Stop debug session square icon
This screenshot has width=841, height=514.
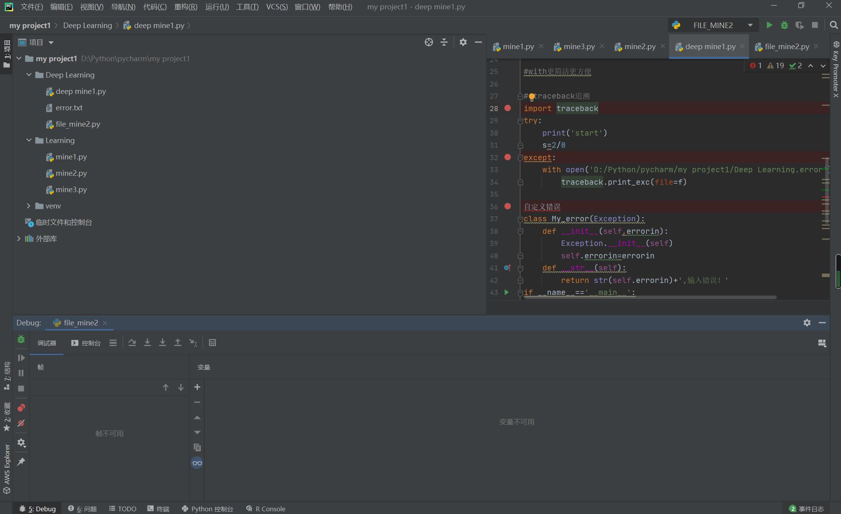(x=21, y=389)
